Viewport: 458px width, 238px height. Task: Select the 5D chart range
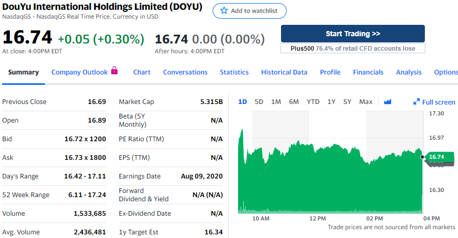pos(259,101)
